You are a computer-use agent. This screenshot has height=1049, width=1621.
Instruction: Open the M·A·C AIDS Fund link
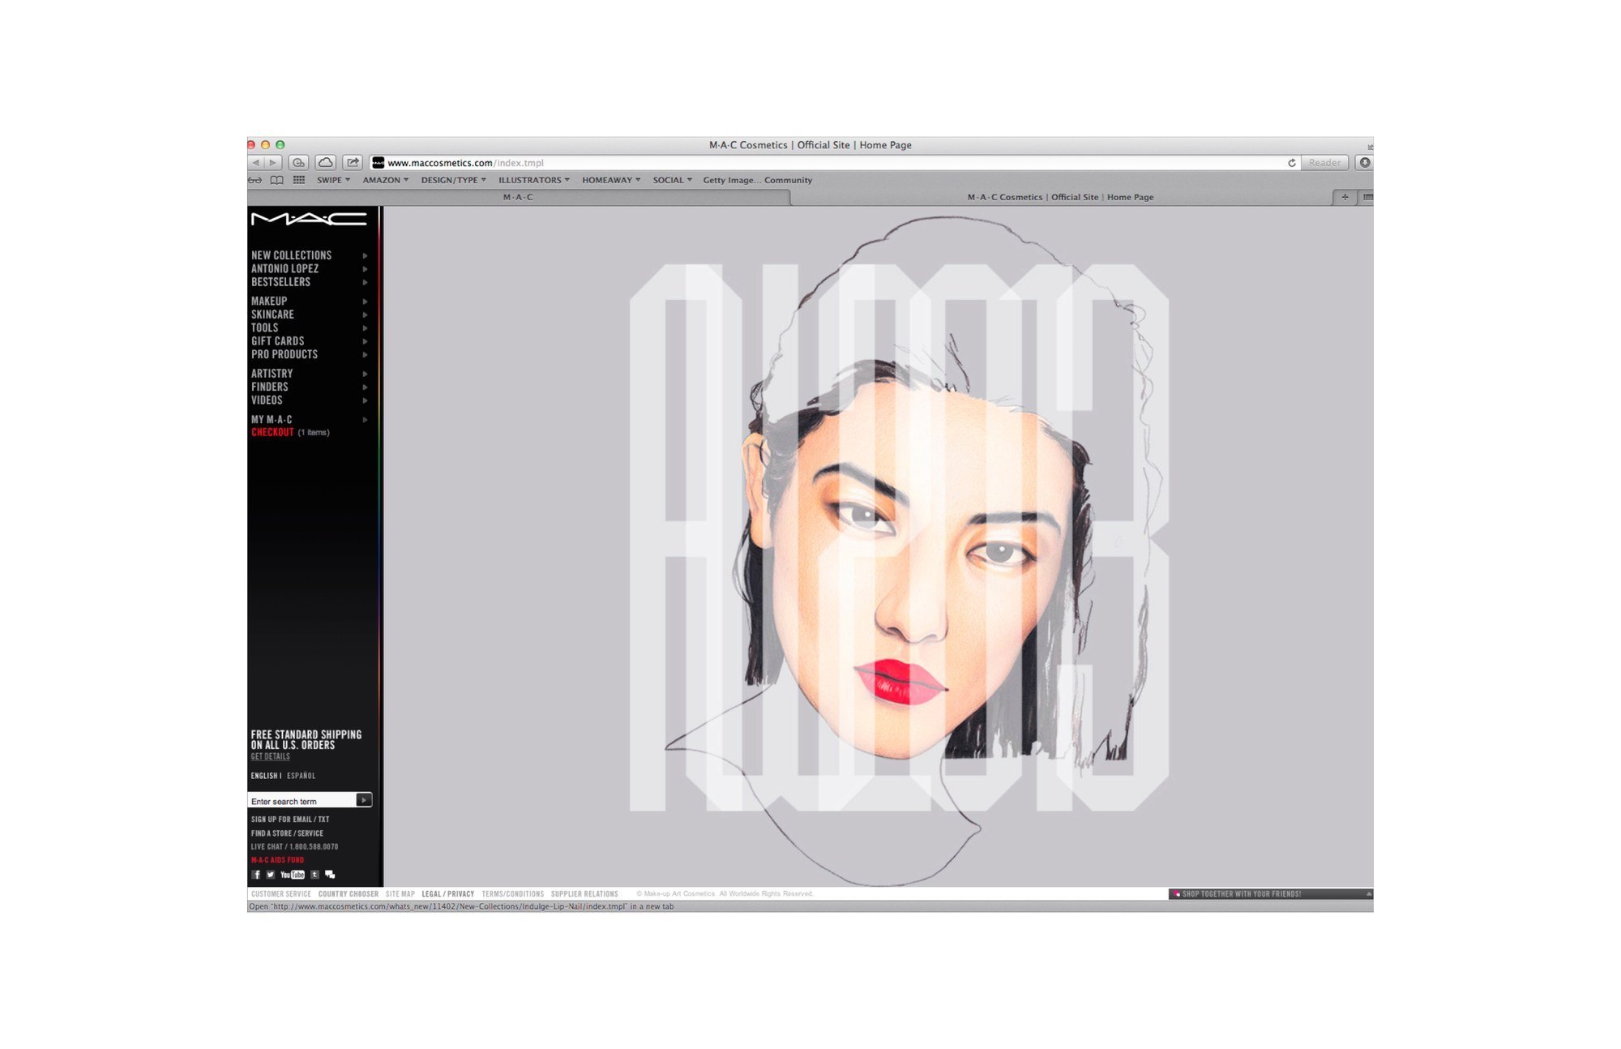277,860
